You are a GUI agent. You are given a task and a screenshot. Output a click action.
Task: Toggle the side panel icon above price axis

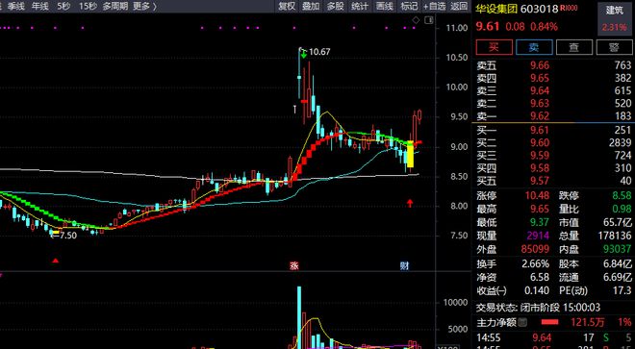point(428,20)
